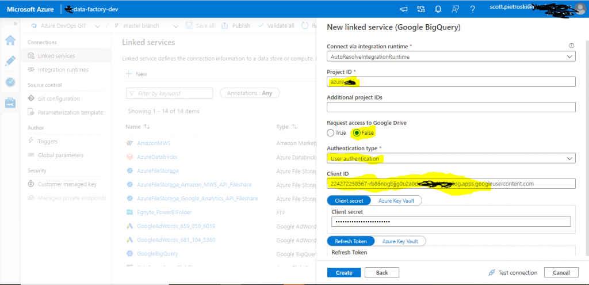Click the GoogleBigQuery service icon
Image resolution: width=589 pixels, height=285 pixels.
point(130,253)
